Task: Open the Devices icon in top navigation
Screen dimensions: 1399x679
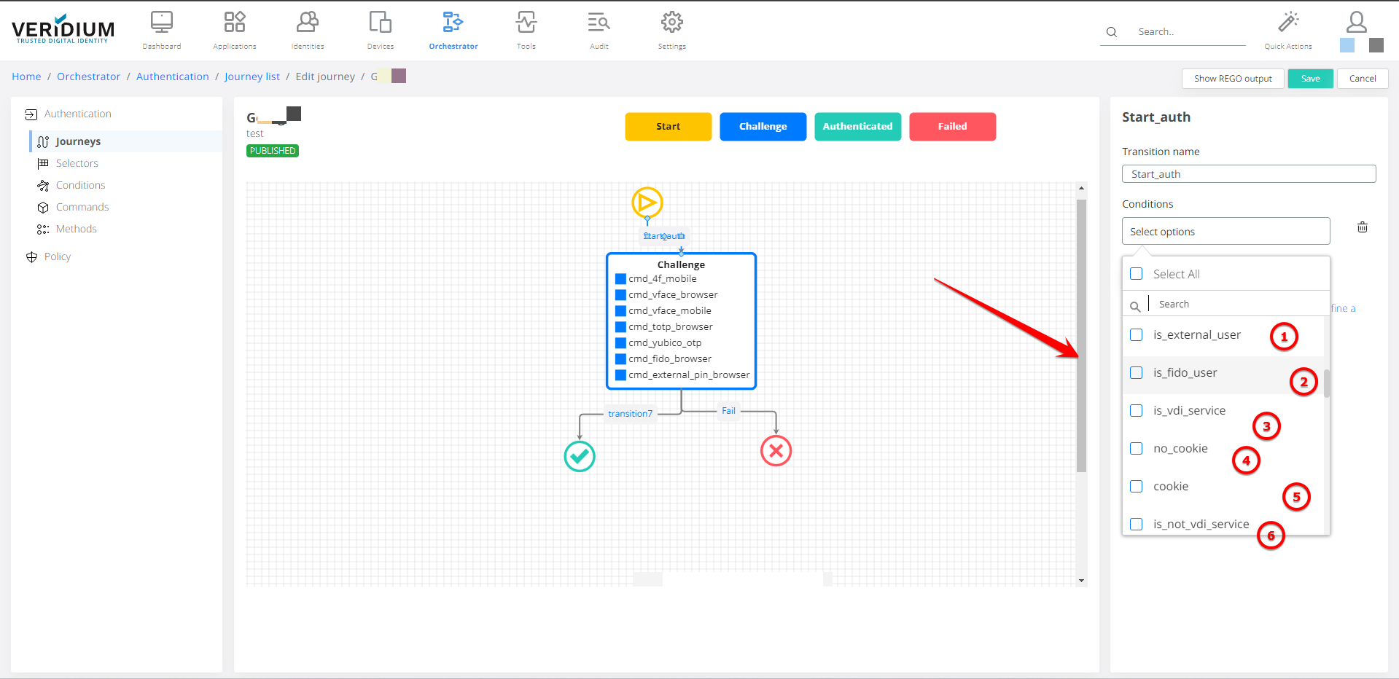Action: tap(380, 23)
